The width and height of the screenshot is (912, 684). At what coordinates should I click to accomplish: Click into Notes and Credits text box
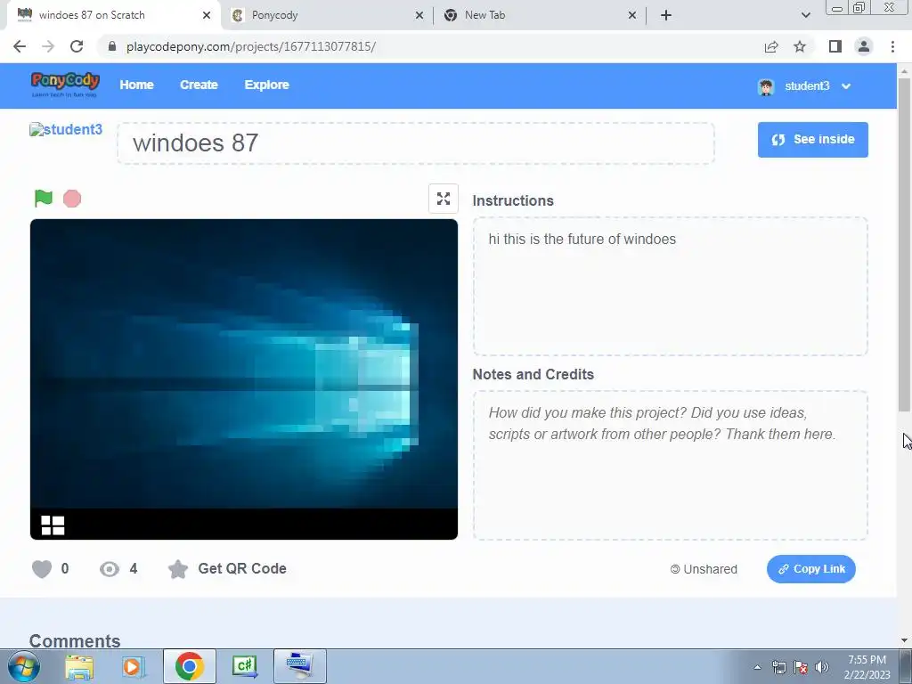tap(670, 465)
